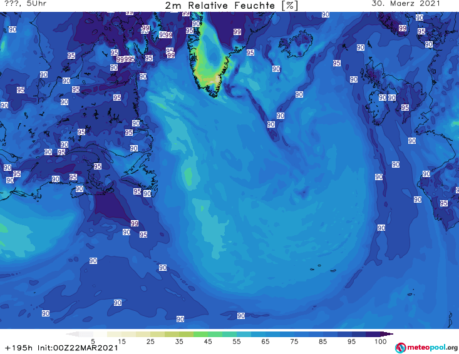Click the '100' value on the color scale

[381, 341]
